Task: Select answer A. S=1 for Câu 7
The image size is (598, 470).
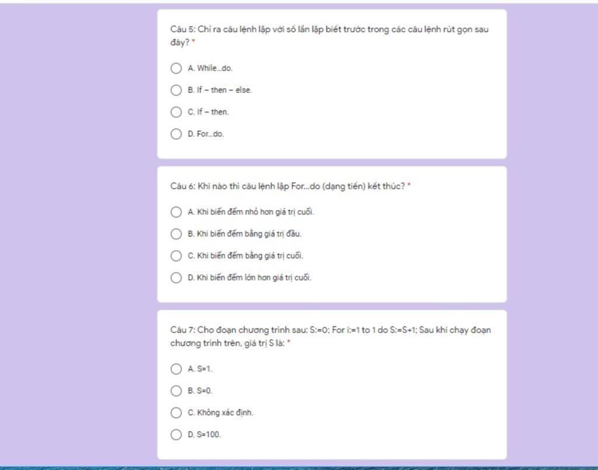Action: click(x=176, y=369)
